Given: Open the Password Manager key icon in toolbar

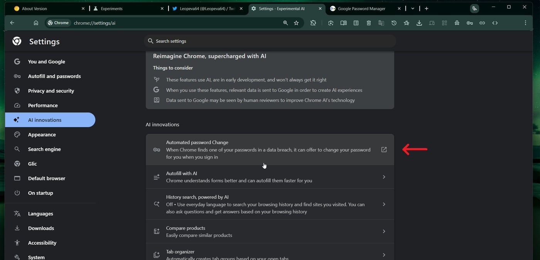Looking at the screenshot, I should (470, 23).
